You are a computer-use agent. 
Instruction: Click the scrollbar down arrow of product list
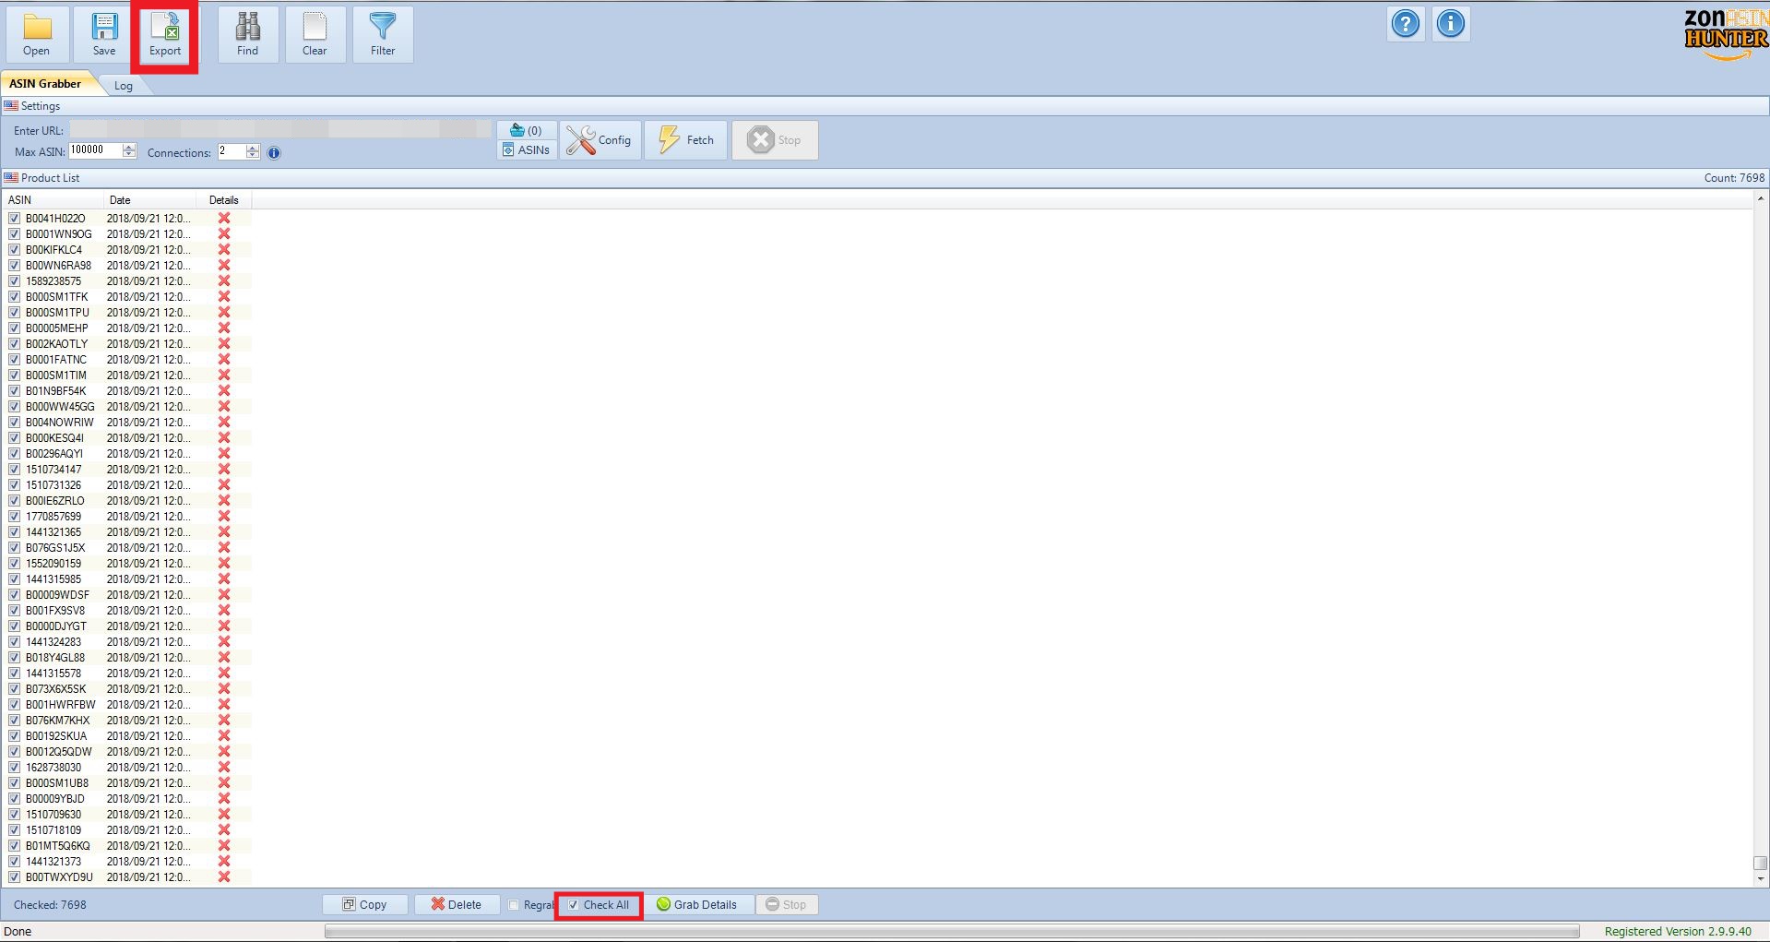[x=1760, y=879]
